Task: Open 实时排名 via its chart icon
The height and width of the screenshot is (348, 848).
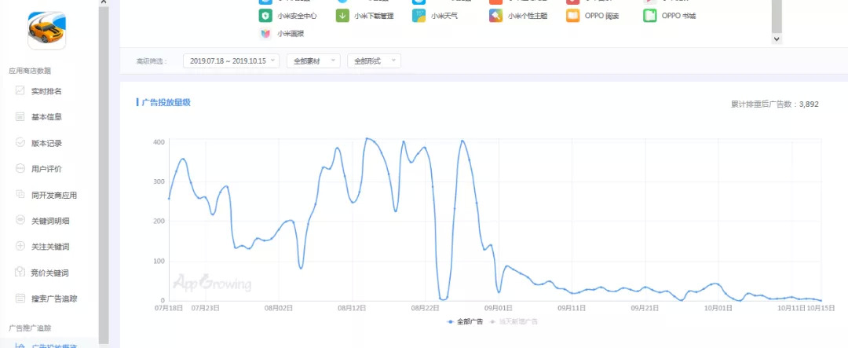Action: tap(20, 90)
